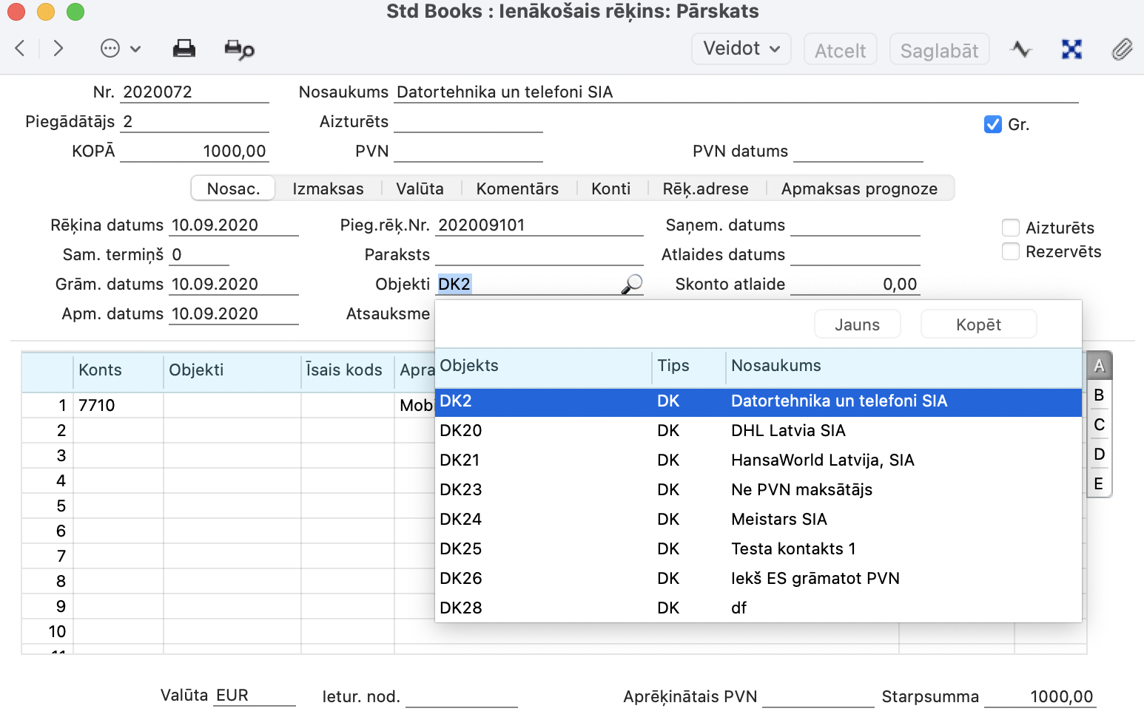Image resolution: width=1144 pixels, height=714 pixels.
Task: Click magnifier in the Objekti field
Action: click(x=631, y=285)
